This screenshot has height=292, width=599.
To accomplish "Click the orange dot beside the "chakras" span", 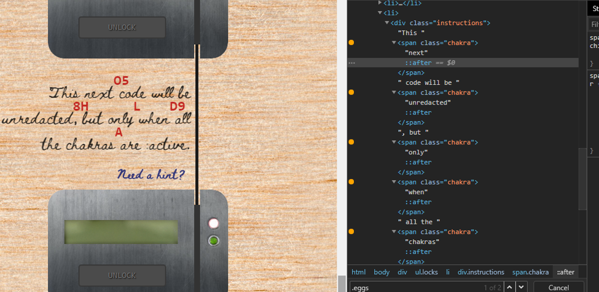I will click(x=351, y=232).
